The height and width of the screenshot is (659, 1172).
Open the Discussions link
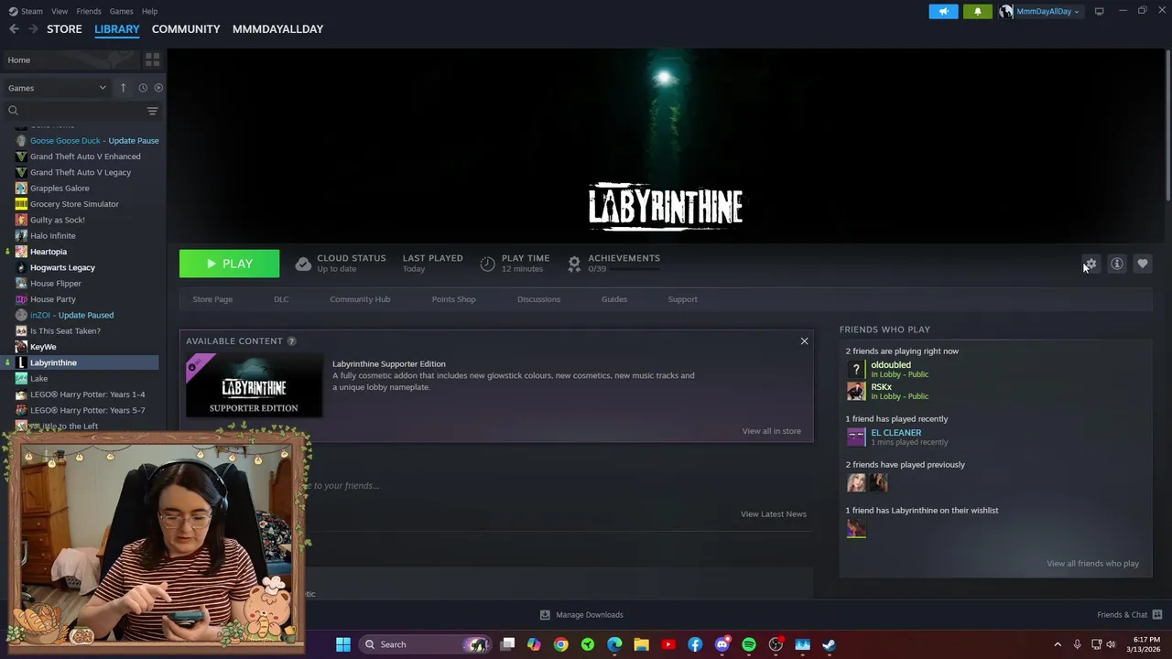click(x=538, y=299)
